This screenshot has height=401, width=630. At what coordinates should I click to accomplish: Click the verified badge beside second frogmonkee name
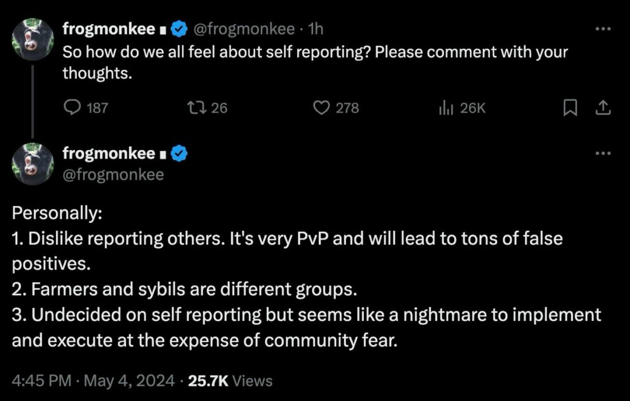point(179,154)
